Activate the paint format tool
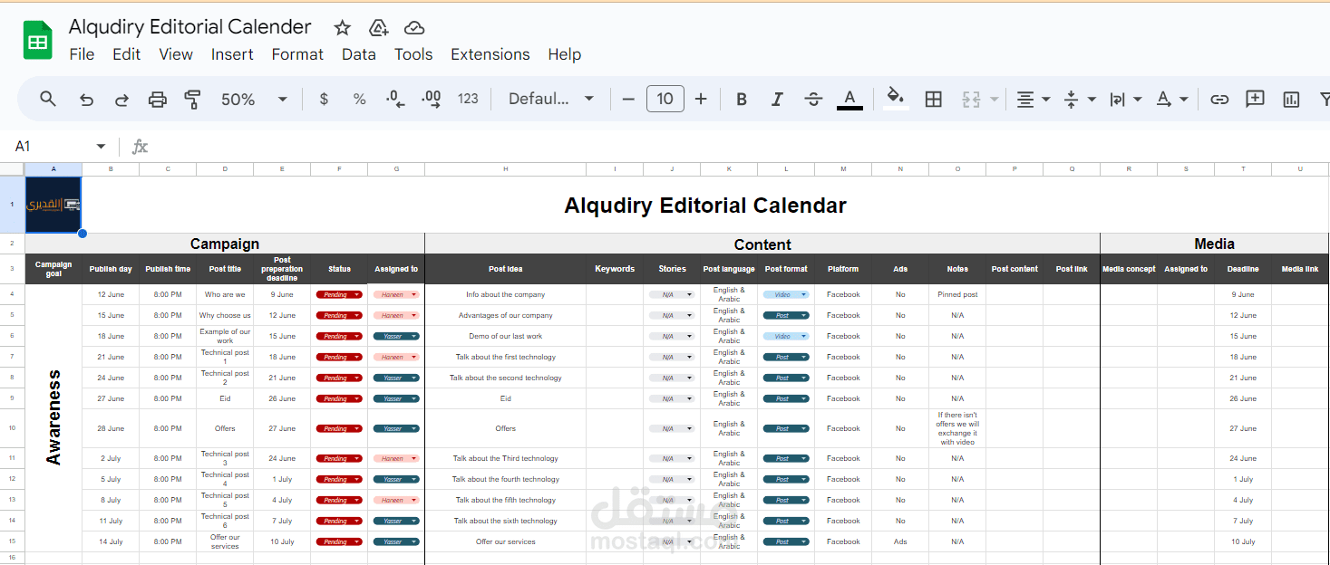The image size is (1330, 565). [x=192, y=100]
